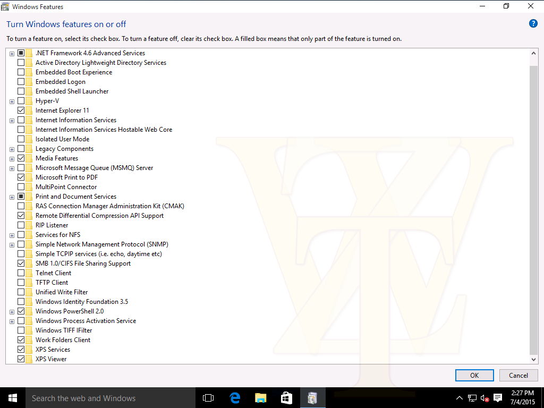Expand the Hyper-V tree node

pos(12,101)
